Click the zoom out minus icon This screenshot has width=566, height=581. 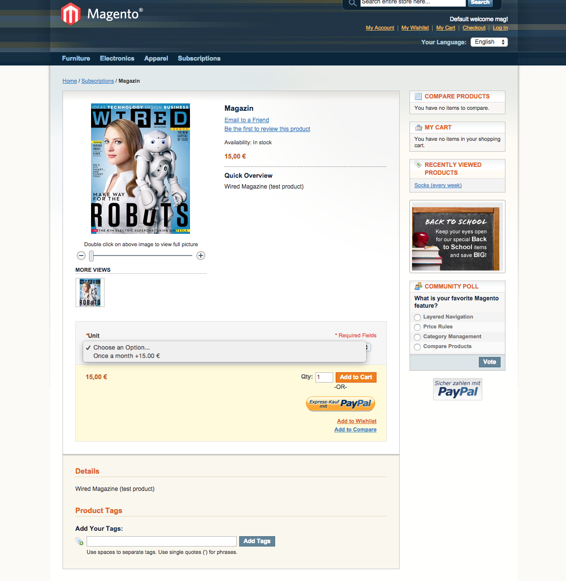[81, 256]
